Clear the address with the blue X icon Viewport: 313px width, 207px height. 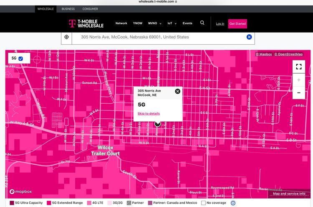click(x=249, y=37)
